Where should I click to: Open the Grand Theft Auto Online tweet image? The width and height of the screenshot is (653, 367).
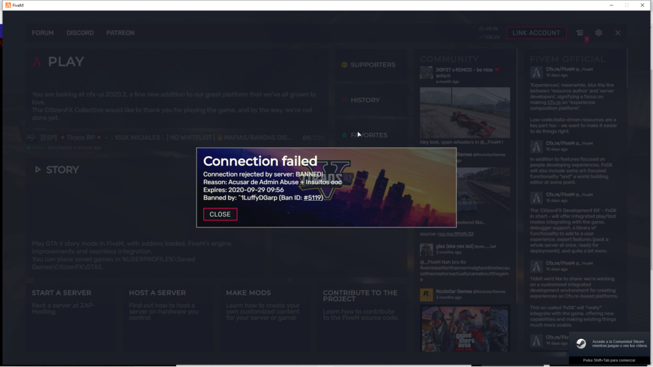pos(465,329)
